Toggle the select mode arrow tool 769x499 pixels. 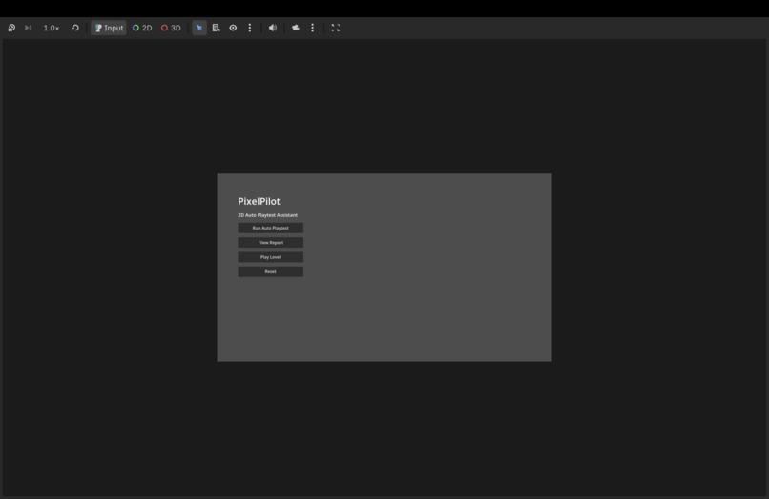pos(199,28)
